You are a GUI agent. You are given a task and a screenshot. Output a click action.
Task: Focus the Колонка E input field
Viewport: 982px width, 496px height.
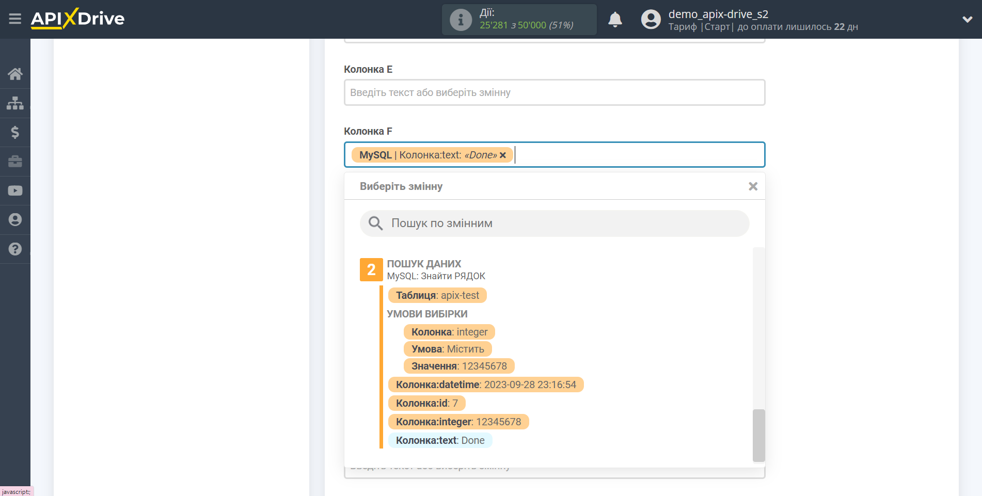(x=555, y=92)
